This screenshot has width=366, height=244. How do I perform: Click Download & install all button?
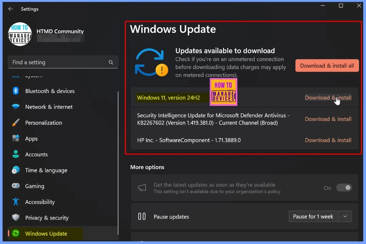(327, 65)
